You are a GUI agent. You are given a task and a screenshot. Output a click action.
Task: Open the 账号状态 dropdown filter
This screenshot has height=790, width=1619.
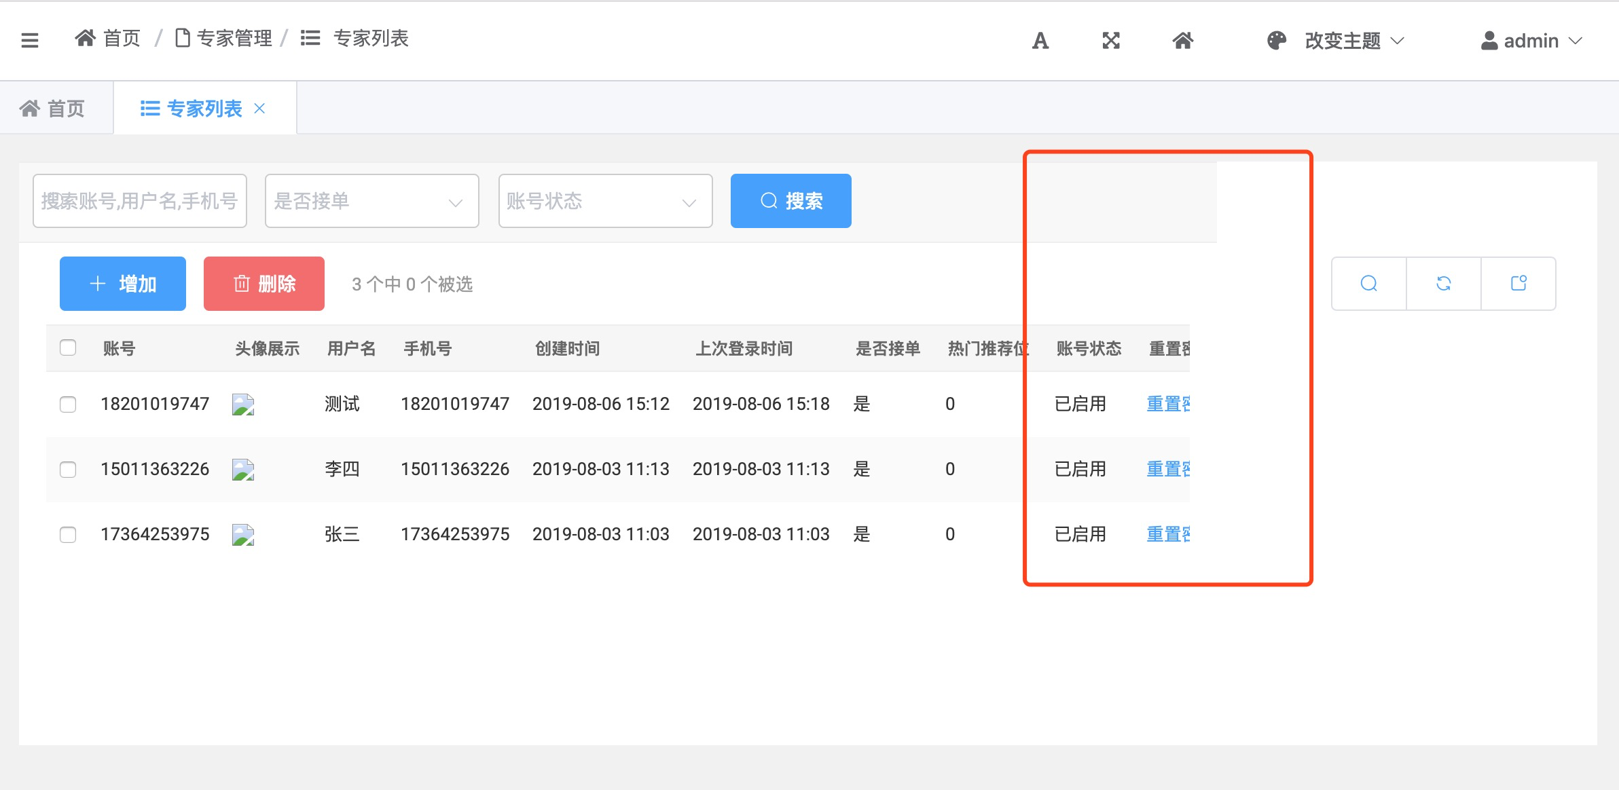point(604,200)
